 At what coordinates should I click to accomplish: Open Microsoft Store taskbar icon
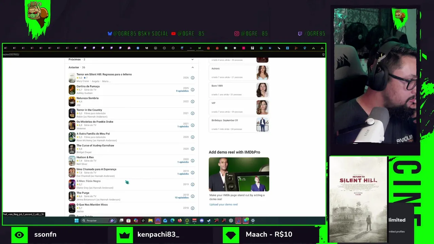(x=128, y=221)
